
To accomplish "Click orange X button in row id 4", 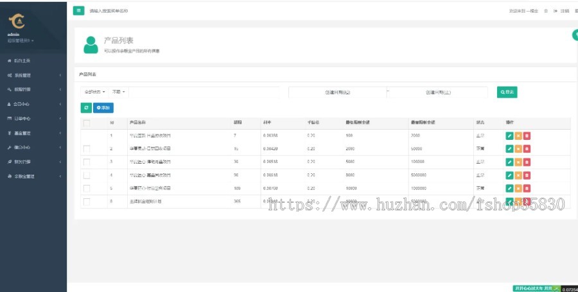I will [518, 175].
